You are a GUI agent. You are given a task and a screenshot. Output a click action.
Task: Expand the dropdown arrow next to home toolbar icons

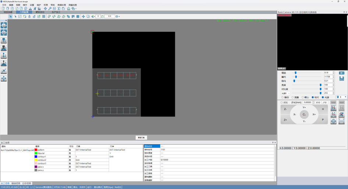point(76,9)
